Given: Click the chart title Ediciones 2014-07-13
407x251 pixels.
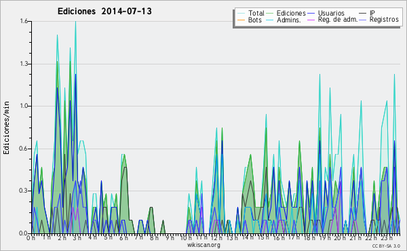Looking at the screenshot, I should tap(104, 12).
